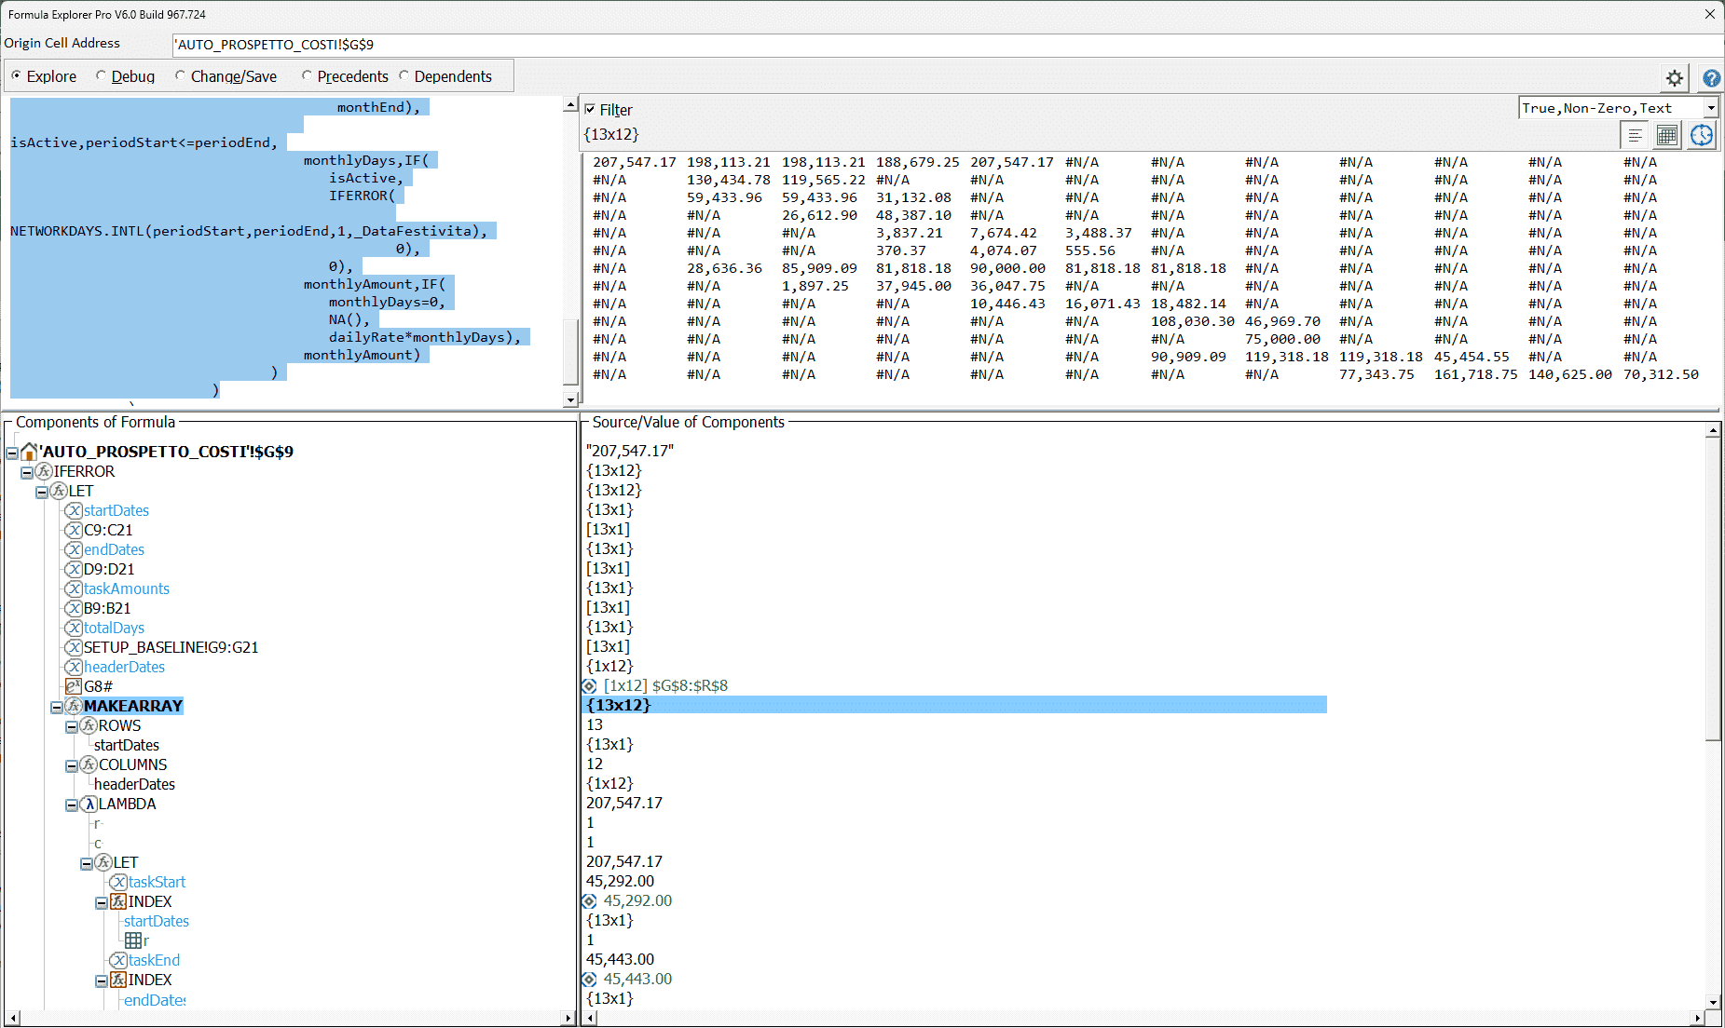The width and height of the screenshot is (1725, 1028).
Task: Select the Dependents radio button
Action: (x=404, y=75)
